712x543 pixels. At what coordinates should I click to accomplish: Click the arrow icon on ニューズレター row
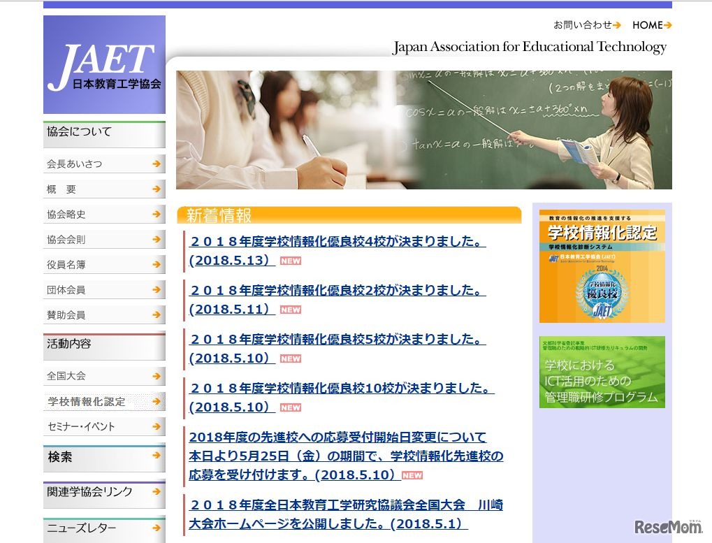pyautogui.click(x=157, y=528)
